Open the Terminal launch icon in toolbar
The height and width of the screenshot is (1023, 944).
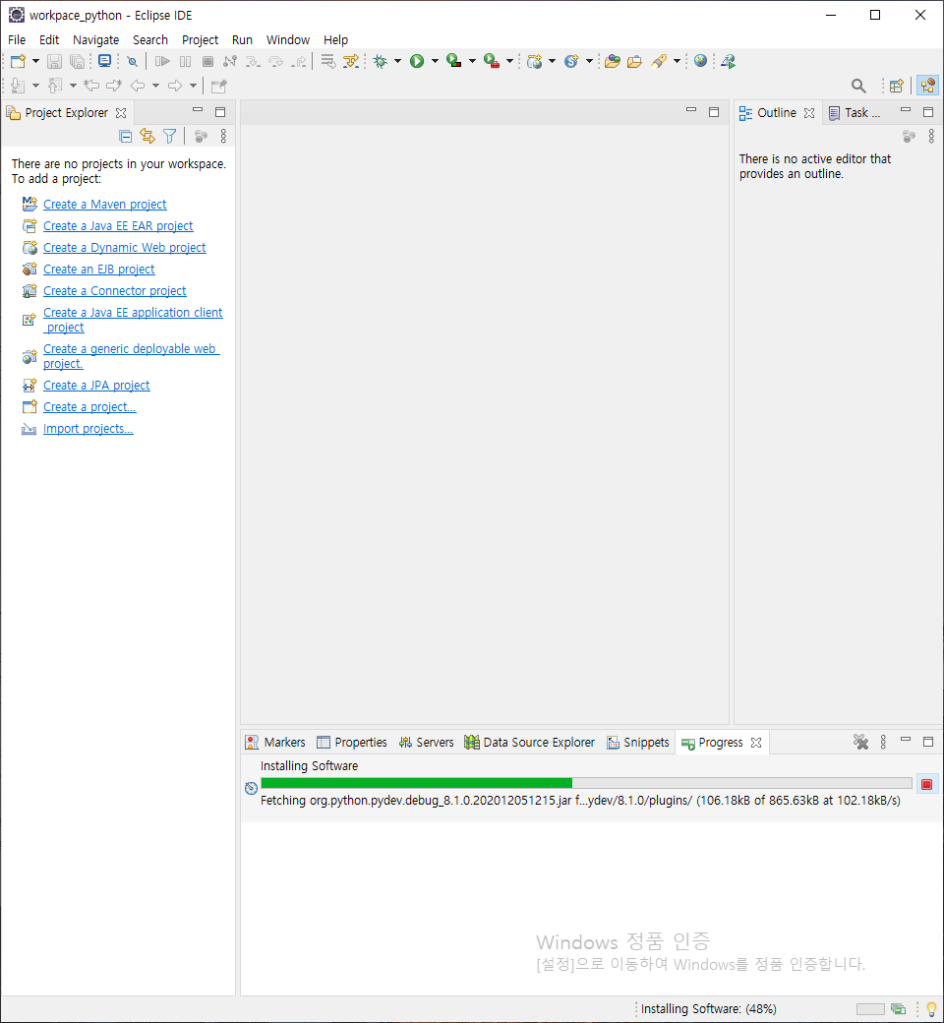coord(104,61)
